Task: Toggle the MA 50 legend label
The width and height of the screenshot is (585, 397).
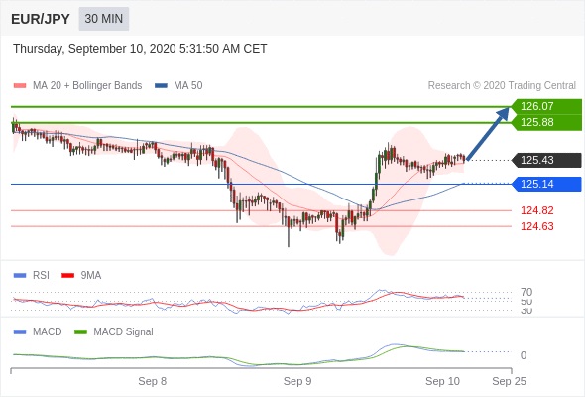Action: [188, 86]
